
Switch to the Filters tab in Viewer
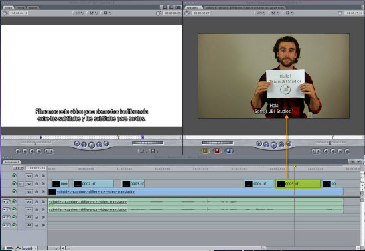click(x=21, y=8)
